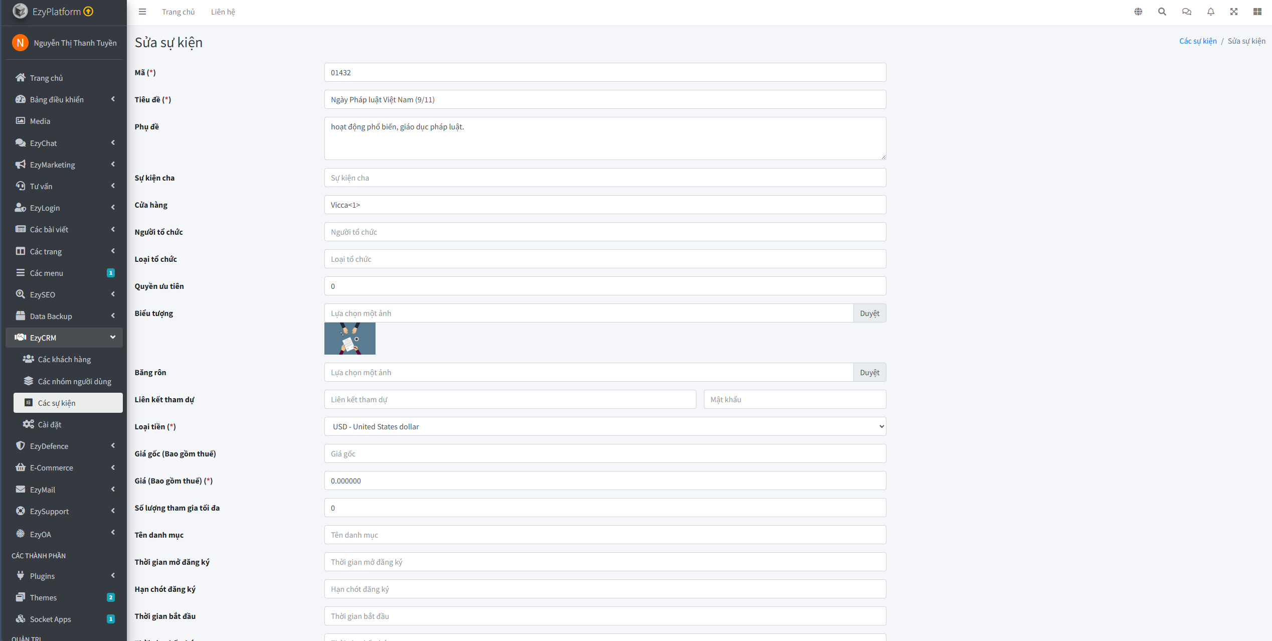
Task: Toggle the fullscreen expand icon
Action: (1234, 12)
